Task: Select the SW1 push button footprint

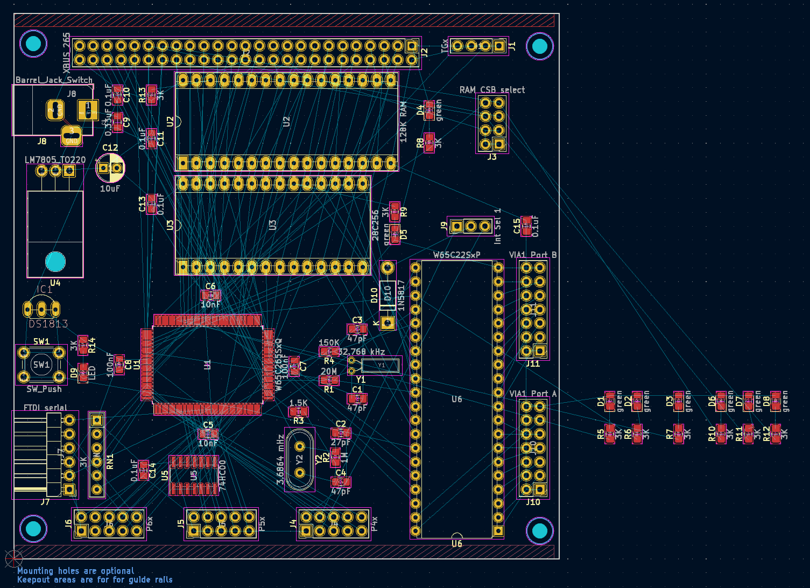Action: [41, 365]
